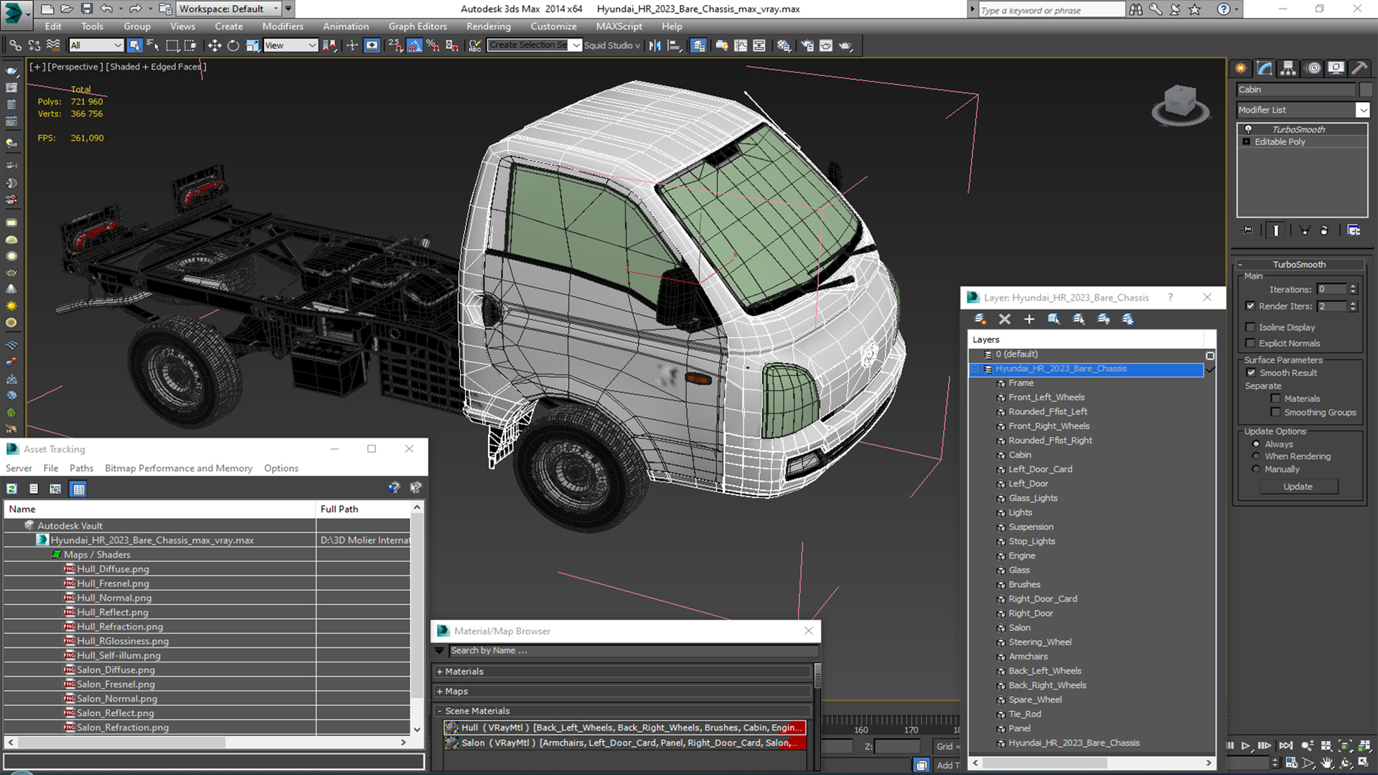Click Pin Stack icon below modifier stack
This screenshot has height=775, width=1378.
[x=1247, y=230]
